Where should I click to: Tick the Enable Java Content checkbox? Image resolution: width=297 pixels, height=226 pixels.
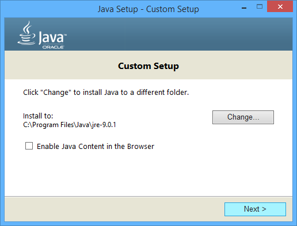pos(29,146)
